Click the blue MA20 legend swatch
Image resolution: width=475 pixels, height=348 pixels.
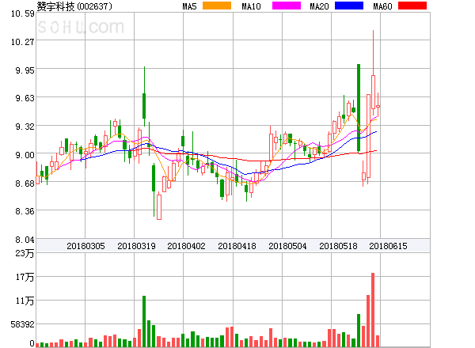(349, 6)
